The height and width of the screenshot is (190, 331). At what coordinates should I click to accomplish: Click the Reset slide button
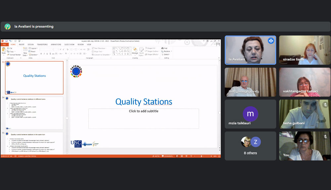coord(32,52)
